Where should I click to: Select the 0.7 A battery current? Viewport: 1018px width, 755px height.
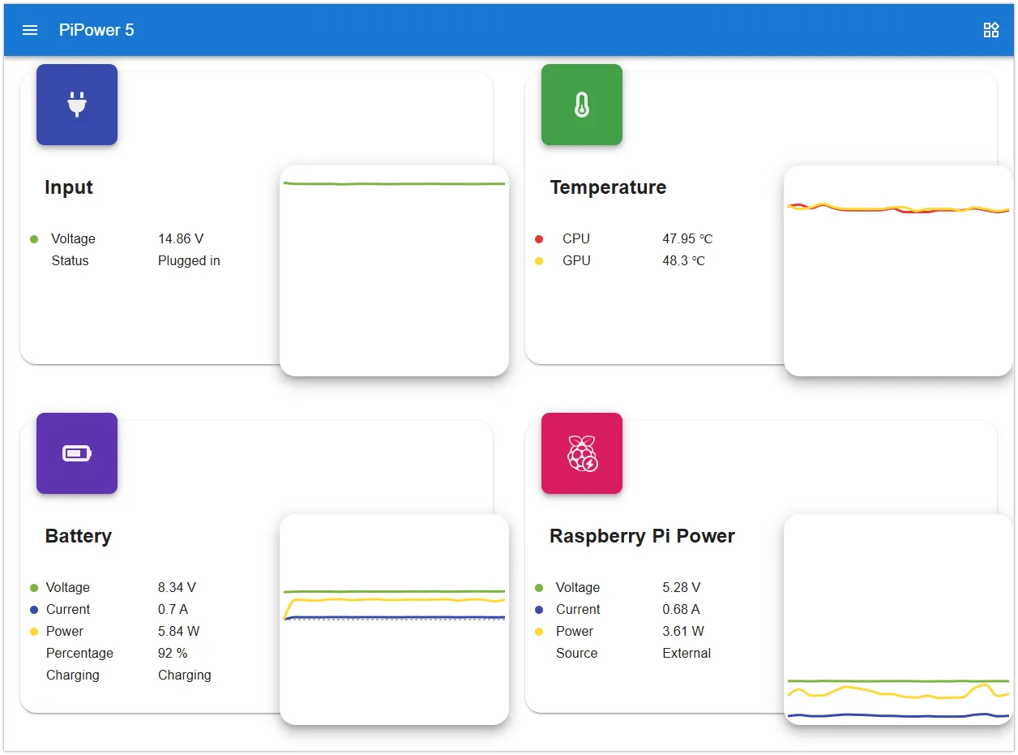173,610
